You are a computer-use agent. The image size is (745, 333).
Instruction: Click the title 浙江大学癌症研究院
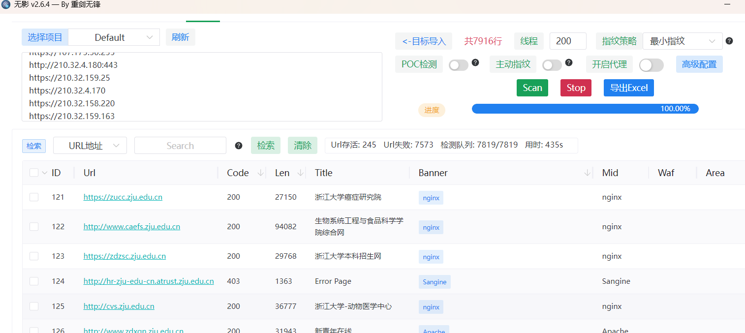(348, 197)
